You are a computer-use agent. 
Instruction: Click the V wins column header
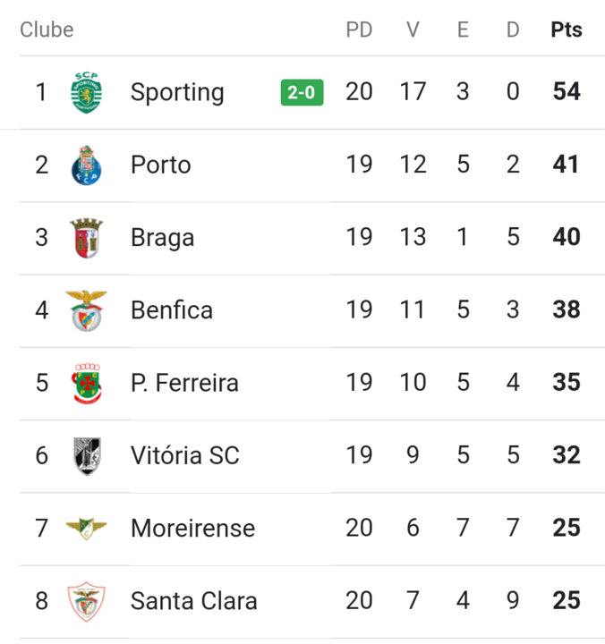413,30
